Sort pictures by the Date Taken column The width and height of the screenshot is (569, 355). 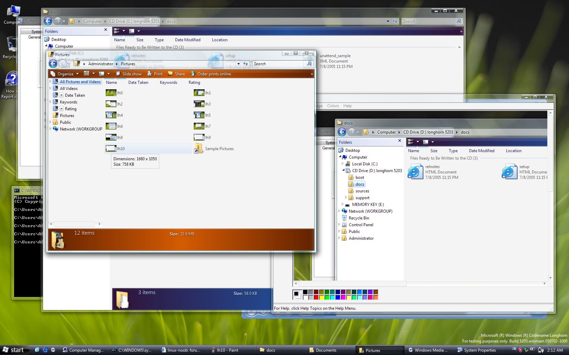(x=138, y=82)
